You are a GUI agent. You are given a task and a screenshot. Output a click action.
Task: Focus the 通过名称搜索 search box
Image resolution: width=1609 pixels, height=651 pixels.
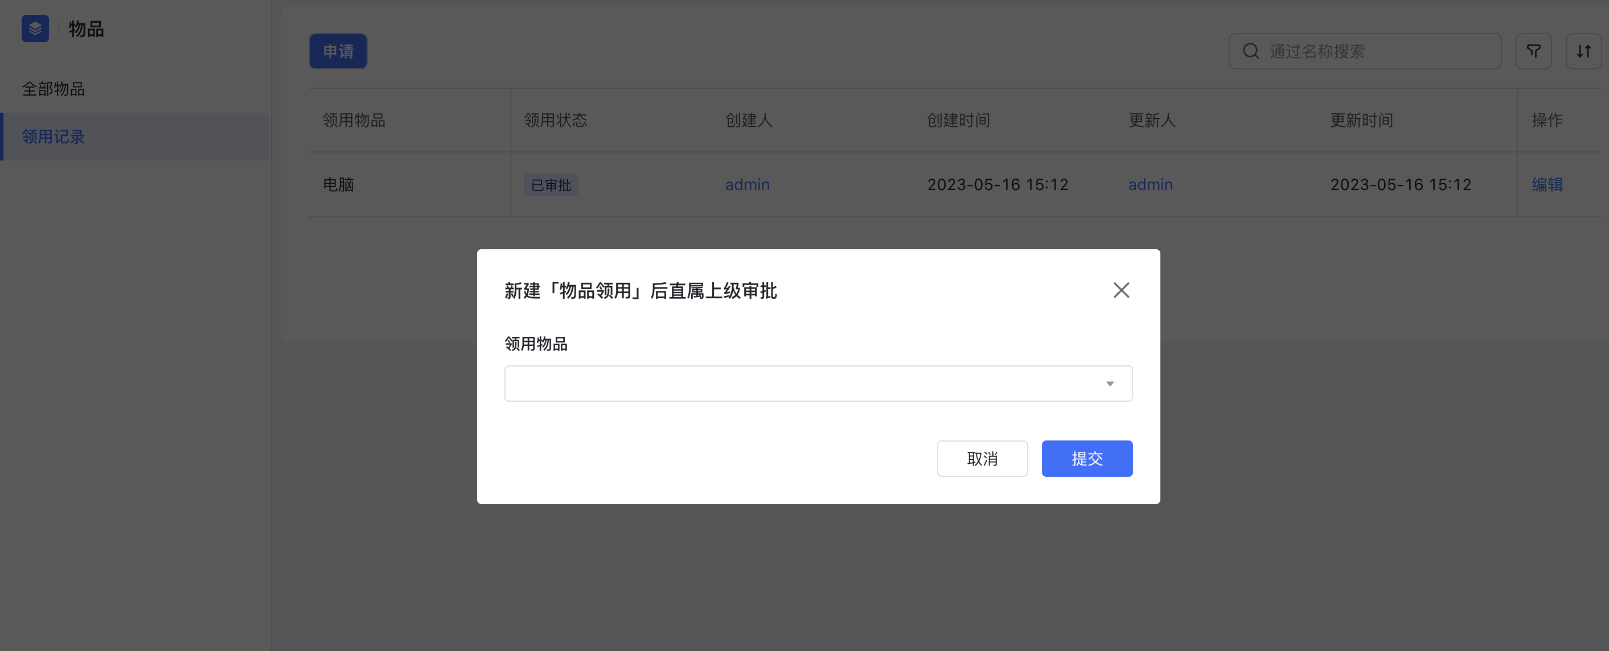1365,51
